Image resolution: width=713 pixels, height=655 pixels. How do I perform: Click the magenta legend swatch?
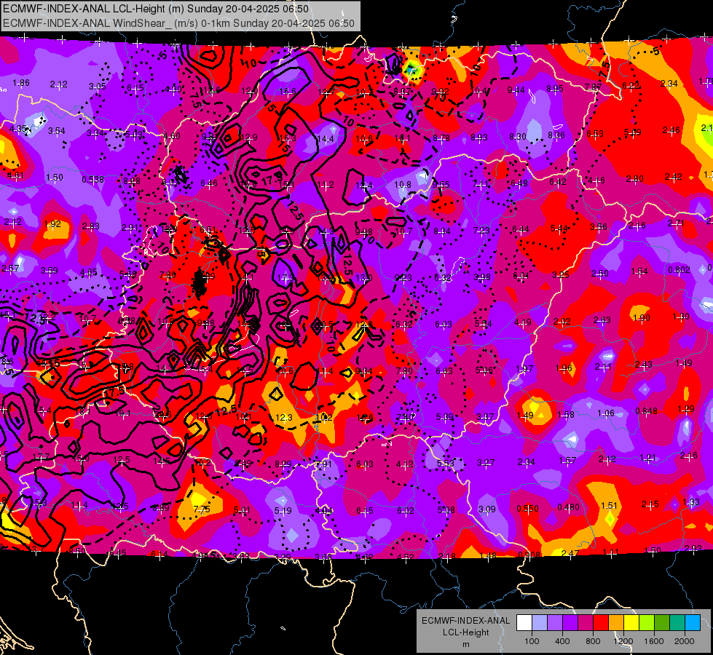tap(586, 622)
